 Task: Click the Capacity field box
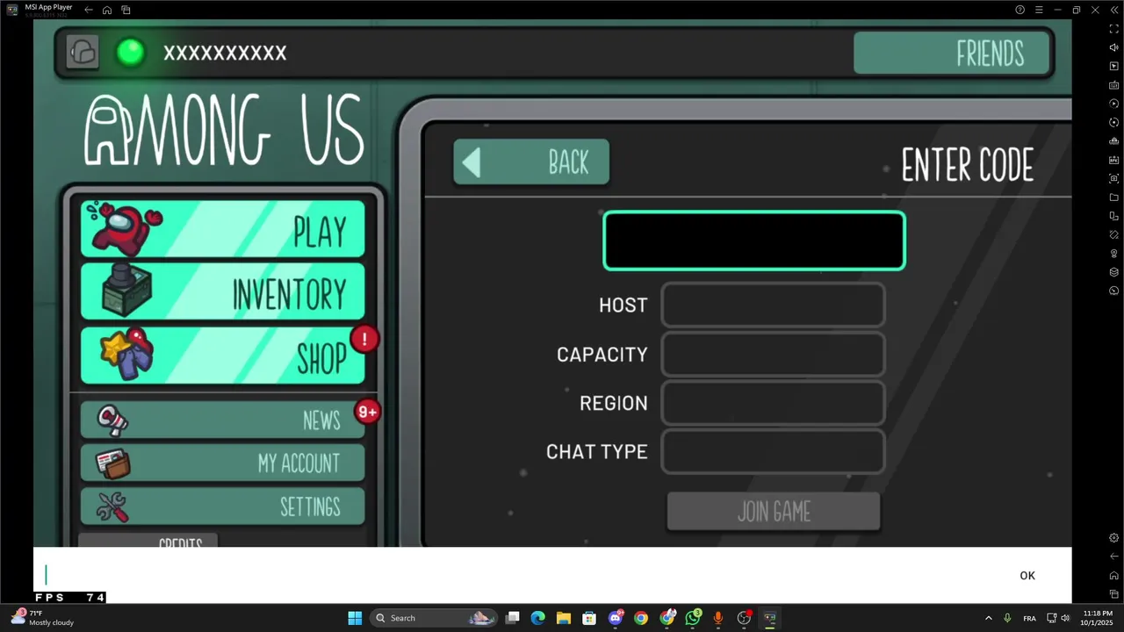774,355
